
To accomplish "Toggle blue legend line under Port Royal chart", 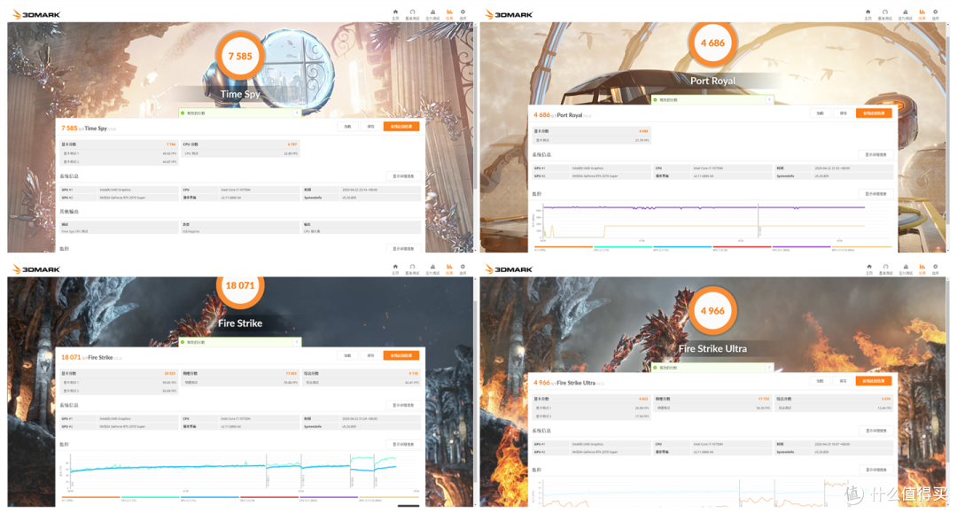I will (x=681, y=246).
